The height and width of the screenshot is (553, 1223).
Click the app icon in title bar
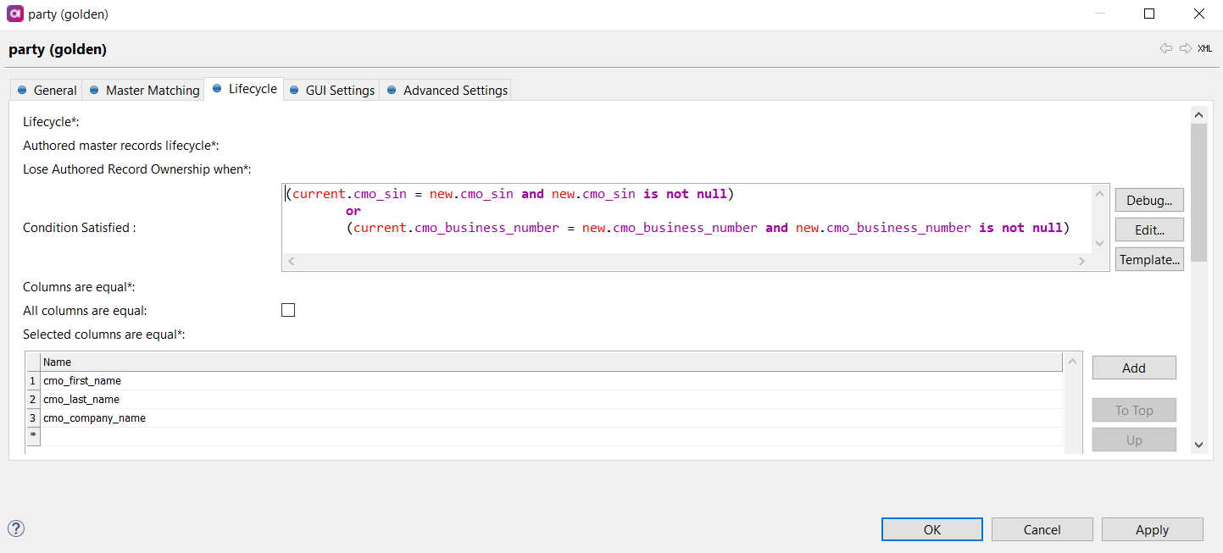14,14
